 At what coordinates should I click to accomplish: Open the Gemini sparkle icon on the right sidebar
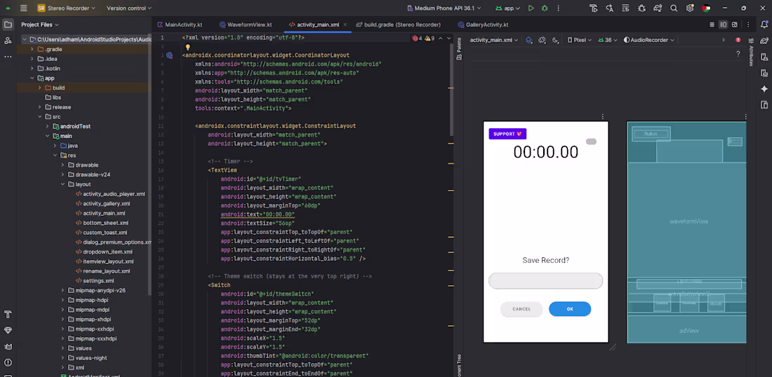tap(764, 89)
